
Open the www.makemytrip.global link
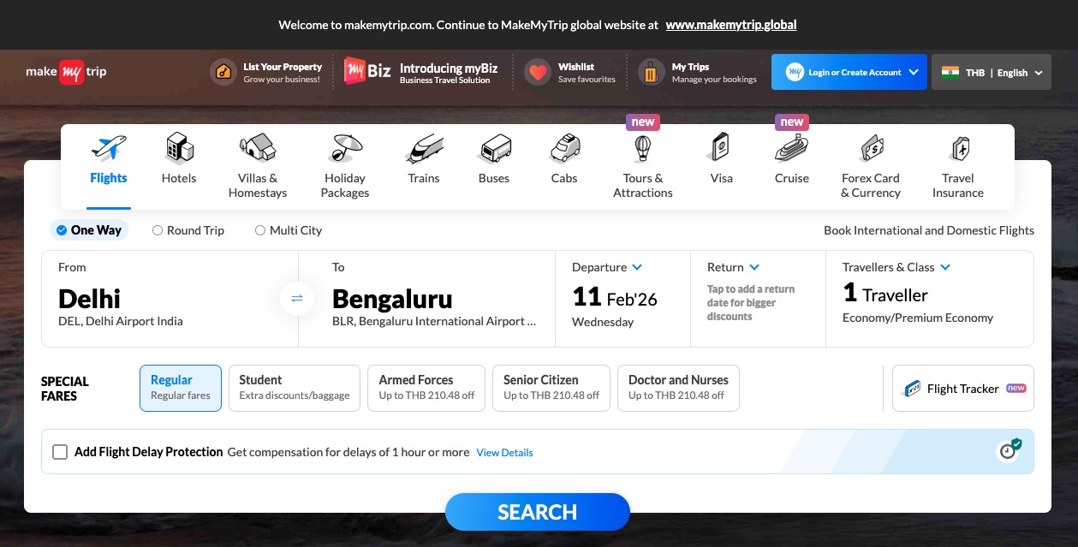coord(731,25)
